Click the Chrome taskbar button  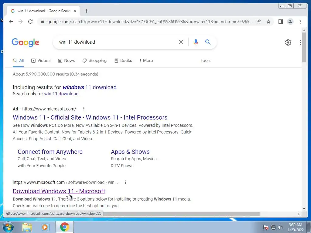65,227
